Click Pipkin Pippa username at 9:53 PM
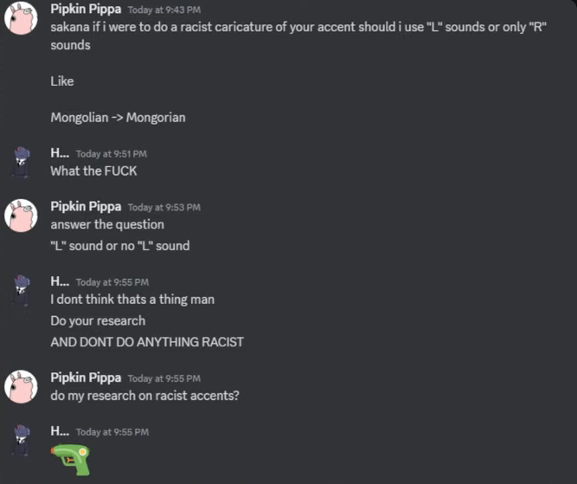The width and height of the screenshot is (577, 484). pos(86,206)
